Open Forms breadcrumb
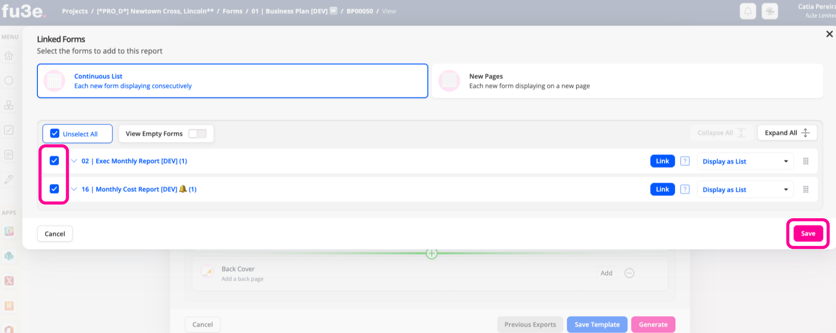 pyautogui.click(x=233, y=11)
